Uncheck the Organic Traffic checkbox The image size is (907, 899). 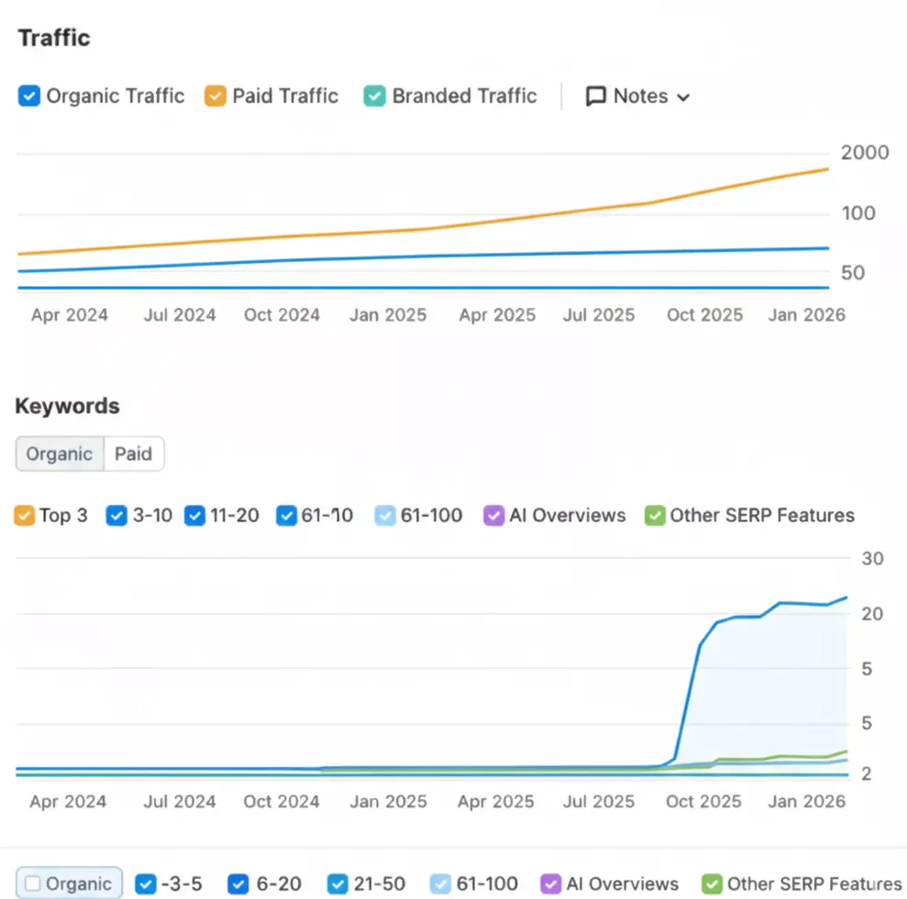click(29, 96)
